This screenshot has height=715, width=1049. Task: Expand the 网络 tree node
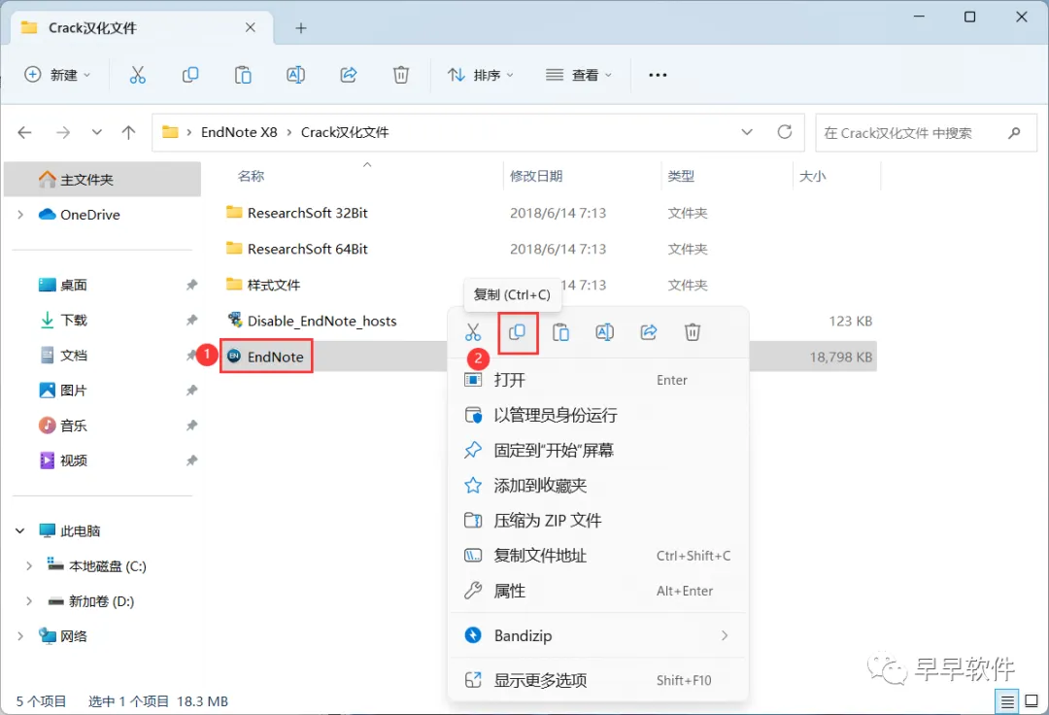(20, 636)
